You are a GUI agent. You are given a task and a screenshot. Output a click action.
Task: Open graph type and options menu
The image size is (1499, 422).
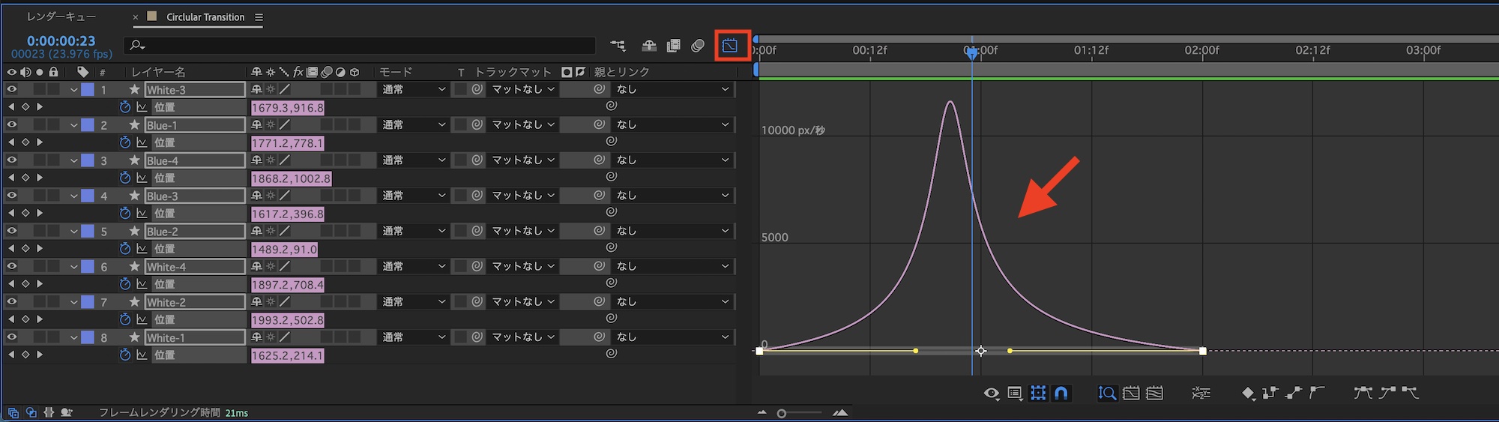pos(1015,393)
